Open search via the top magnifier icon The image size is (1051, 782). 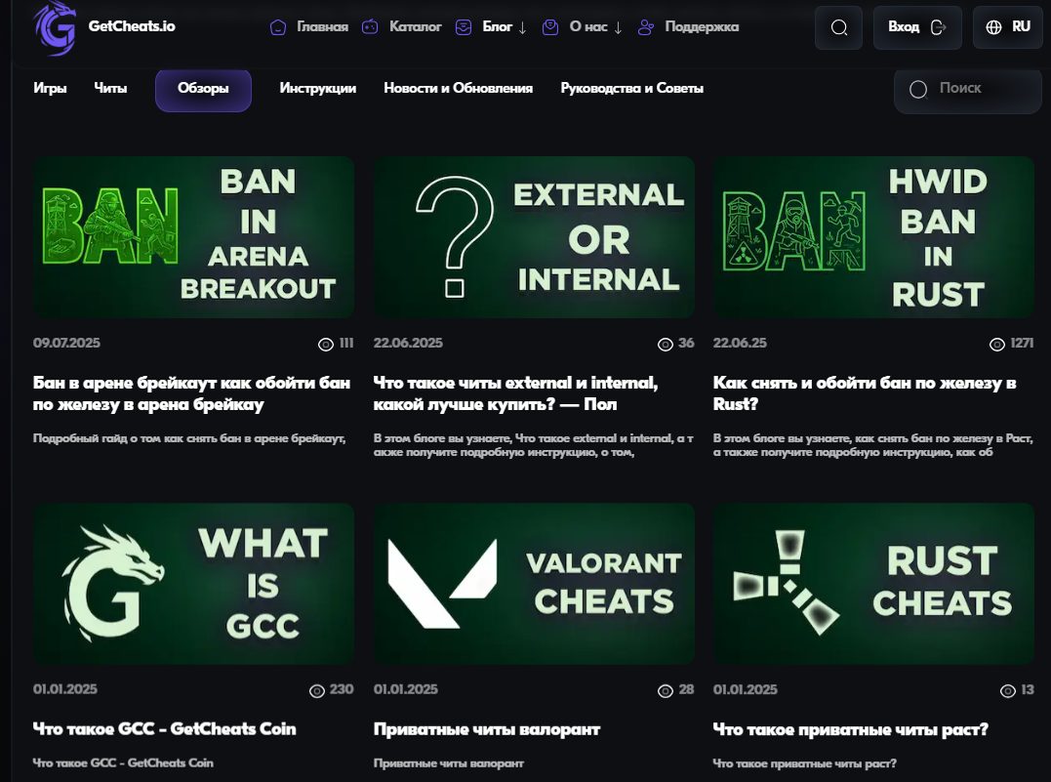(x=839, y=27)
